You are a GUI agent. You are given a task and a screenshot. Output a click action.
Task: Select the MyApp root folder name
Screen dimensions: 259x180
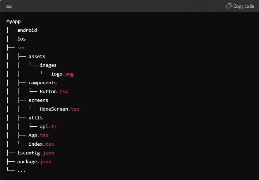click(14, 22)
